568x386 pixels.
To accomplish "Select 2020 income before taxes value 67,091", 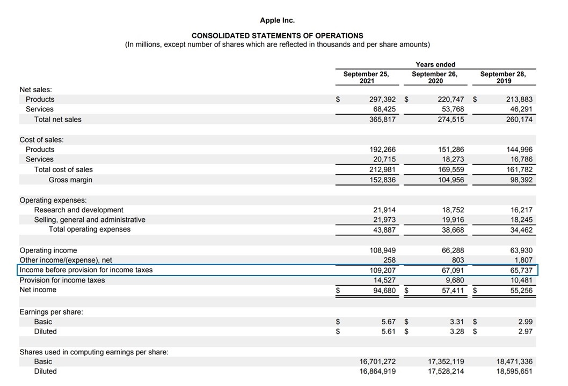I will click(453, 270).
